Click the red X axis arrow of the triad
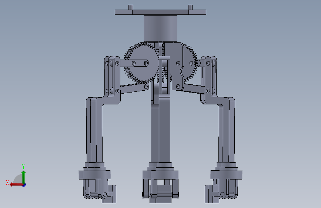Viewport: 321px width, 208px height. tap(16, 185)
